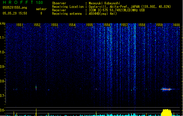Click the 1558 time marker
The height and width of the screenshot is (116, 183).
pyautogui.click(x=142, y=25)
